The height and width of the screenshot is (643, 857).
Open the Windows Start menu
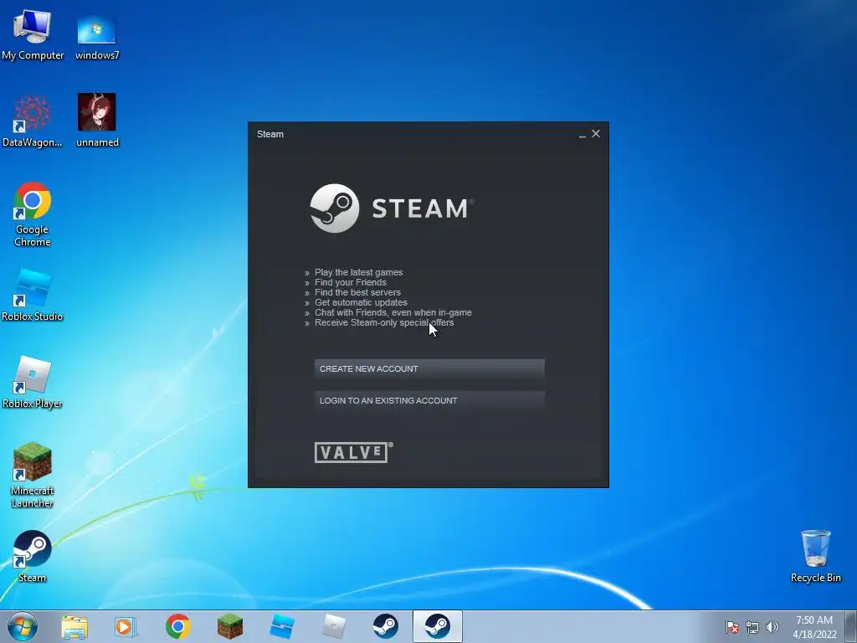click(x=23, y=626)
